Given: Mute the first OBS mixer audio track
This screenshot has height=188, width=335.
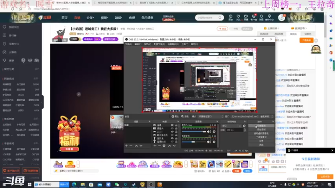Looking at the screenshot, I should tap(209, 132).
